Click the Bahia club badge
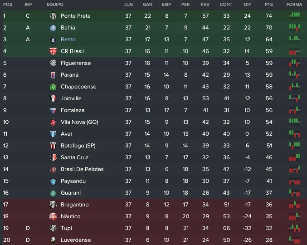This screenshot has height=245, width=307. [x=53, y=28]
